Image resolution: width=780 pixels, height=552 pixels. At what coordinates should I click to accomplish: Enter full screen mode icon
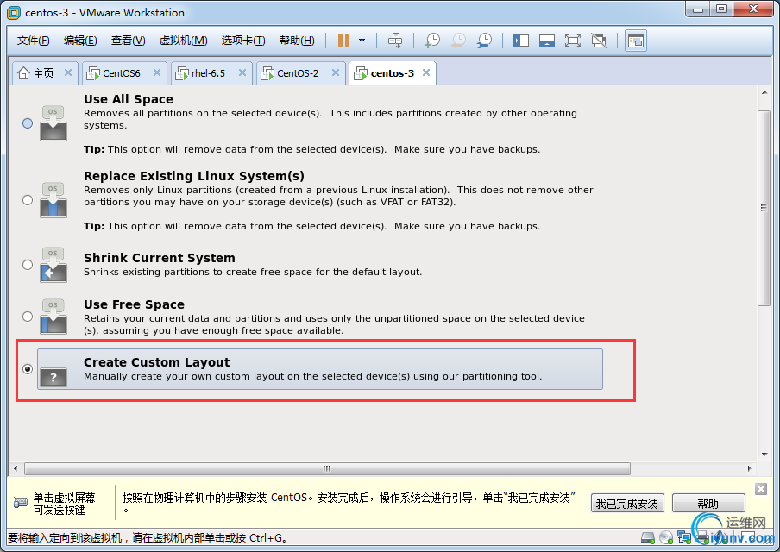(x=573, y=41)
